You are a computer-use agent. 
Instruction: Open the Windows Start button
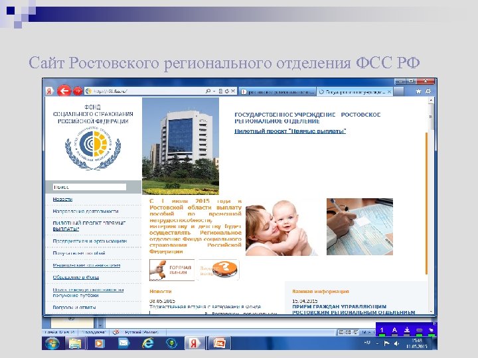52,343
